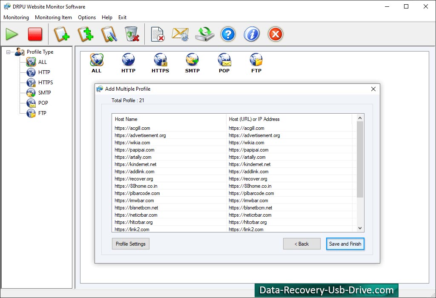Select POP in the Profile Type tree

tap(43, 103)
